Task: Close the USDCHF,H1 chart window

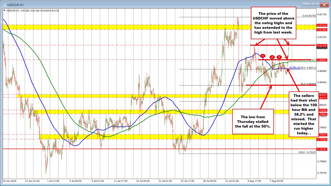Action: [324, 5]
